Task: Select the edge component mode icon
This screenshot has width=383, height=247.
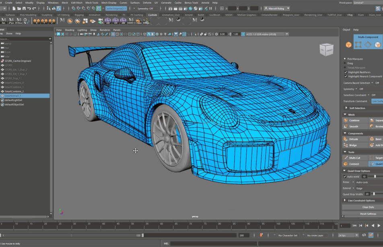Action: click(368, 45)
